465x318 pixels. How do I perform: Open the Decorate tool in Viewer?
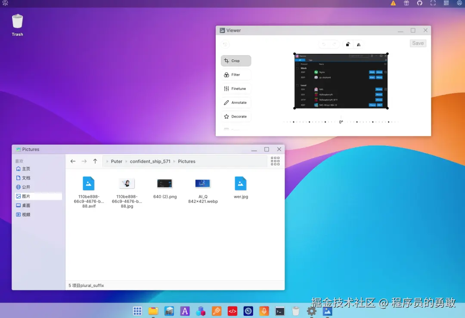click(236, 117)
